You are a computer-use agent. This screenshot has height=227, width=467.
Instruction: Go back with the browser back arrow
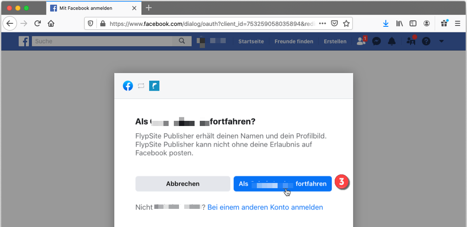point(10,23)
